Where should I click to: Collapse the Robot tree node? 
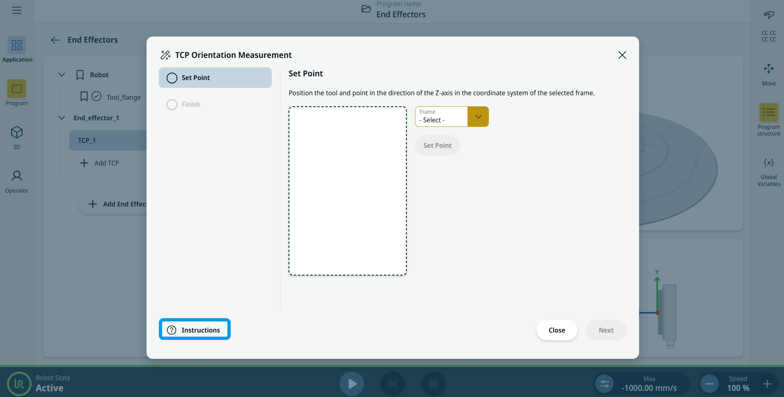point(62,75)
